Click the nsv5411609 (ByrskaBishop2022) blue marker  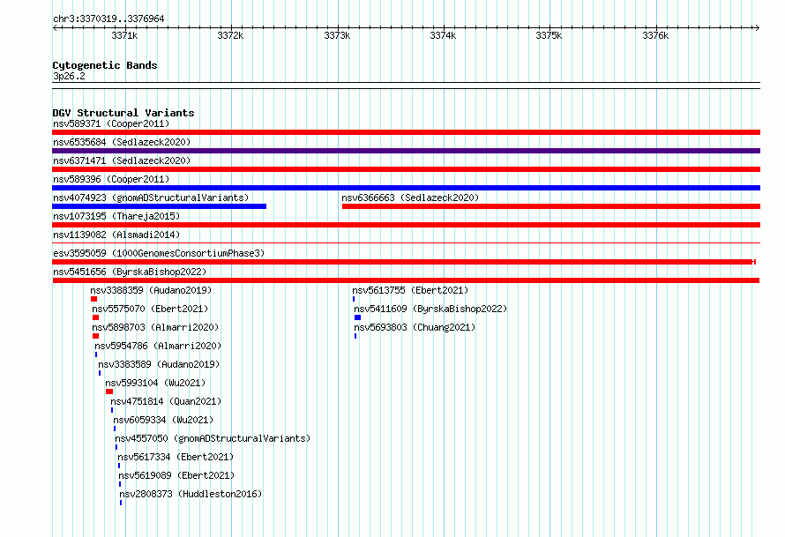pyautogui.click(x=357, y=317)
